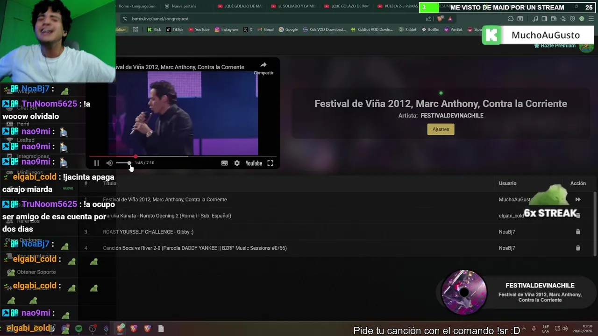This screenshot has height=336, width=598.
Task: Switch to the EL SOLDADO Y LA MU tab
Action: (x=293, y=6)
